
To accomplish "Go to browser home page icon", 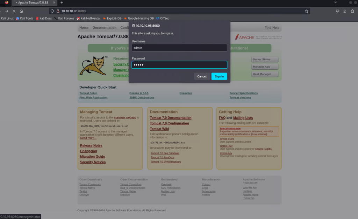I will point(21,11).
